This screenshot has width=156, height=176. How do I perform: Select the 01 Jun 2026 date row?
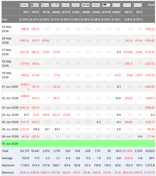coord(78,87)
